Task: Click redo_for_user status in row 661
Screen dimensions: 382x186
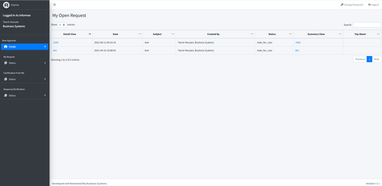Action: (x=265, y=50)
